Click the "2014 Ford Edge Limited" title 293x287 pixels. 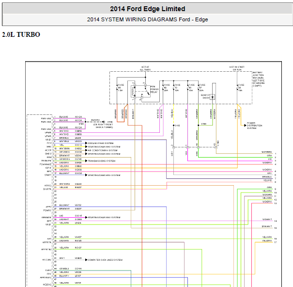(x=147, y=9)
